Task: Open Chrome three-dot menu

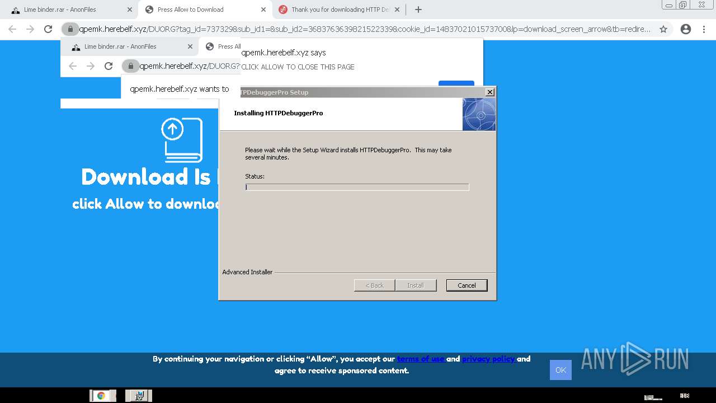Action: point(704,29)
